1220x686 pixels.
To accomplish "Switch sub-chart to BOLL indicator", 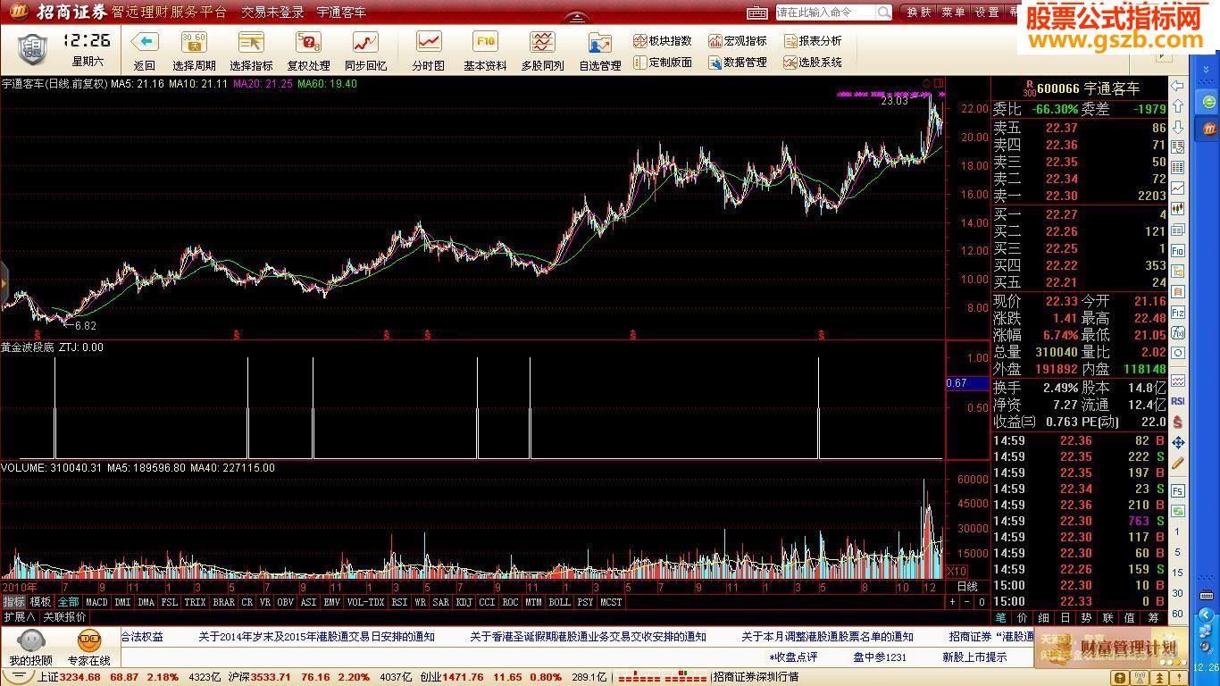I will tap(559, 602).
